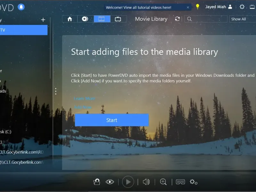The height and width of the screenshot is (192, 256).
Task: Click the sidebar scrollbar
Action: [51, 48]
